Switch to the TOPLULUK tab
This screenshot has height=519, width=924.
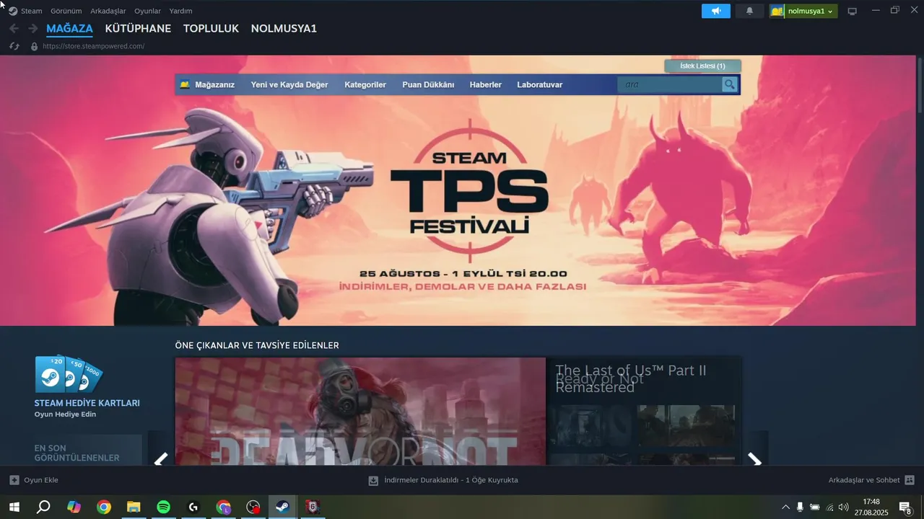[211, 29]
